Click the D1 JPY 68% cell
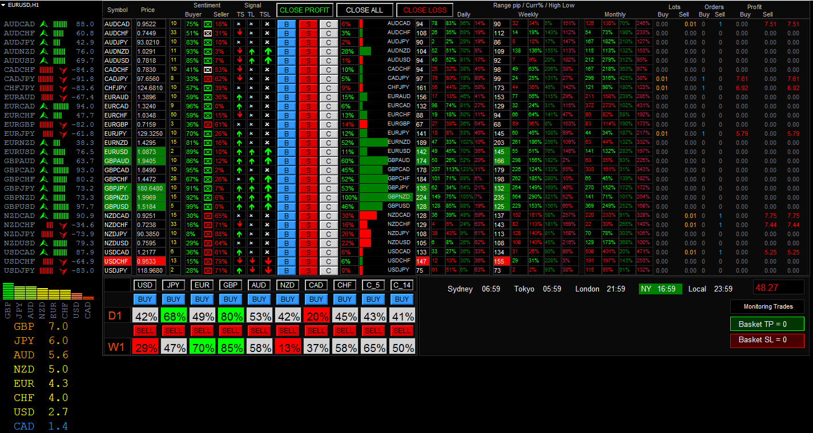The width and height of the screenshot is (813, 433). 174,316
